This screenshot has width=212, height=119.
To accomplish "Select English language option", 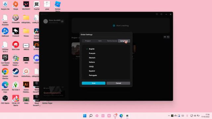I will 92,49.
